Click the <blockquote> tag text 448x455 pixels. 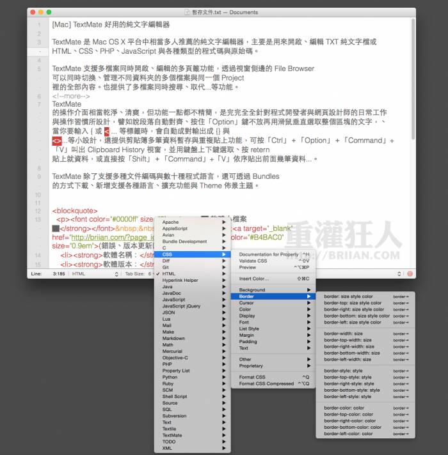point(75,211)
